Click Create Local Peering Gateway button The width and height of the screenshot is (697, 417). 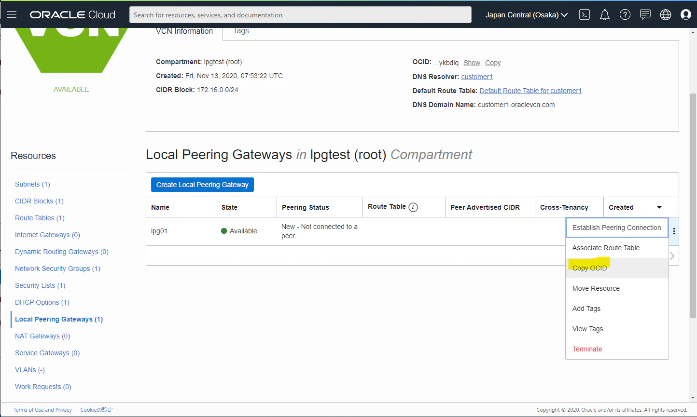(202, 185)
